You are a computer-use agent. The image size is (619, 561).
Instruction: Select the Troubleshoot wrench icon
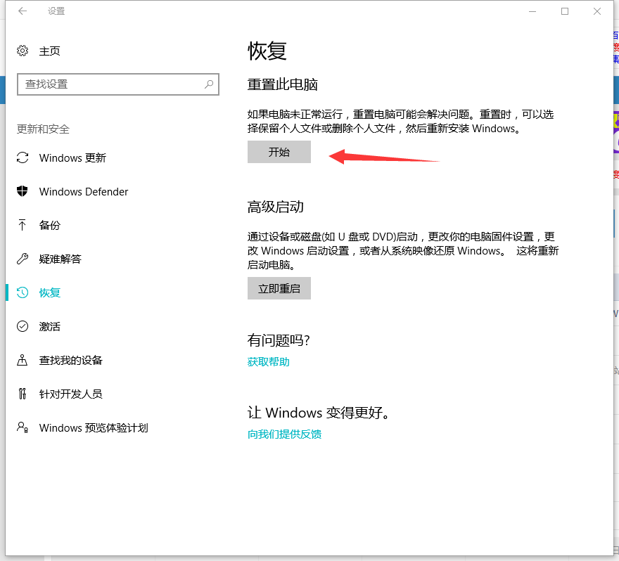coord(23,259)
